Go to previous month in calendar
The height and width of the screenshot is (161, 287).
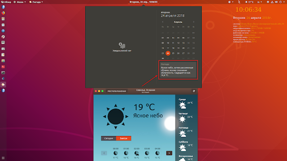click(x=162, y=22)
